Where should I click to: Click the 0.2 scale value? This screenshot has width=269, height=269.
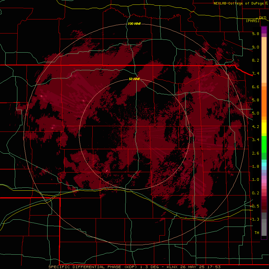coord(256,193)
